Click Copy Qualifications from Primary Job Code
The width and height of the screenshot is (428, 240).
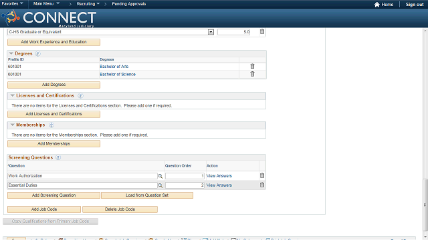51,221
